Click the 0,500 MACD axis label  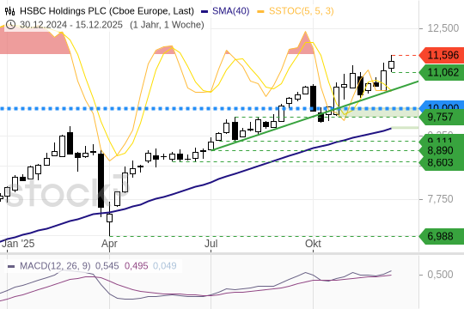440,275
